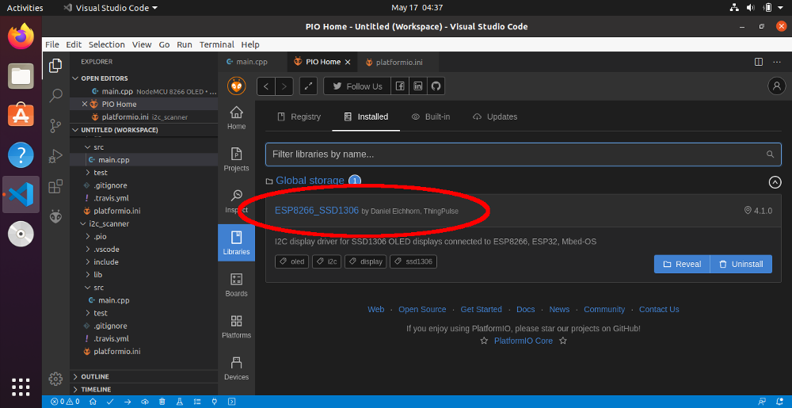Open the Facebook icon link
This screenshot has height=408, width=792.
[x=399, y=86]
